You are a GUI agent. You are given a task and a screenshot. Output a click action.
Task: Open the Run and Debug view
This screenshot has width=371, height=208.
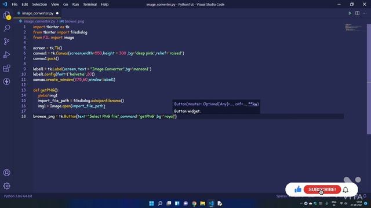pyautogui.click(x=6, y=55)
